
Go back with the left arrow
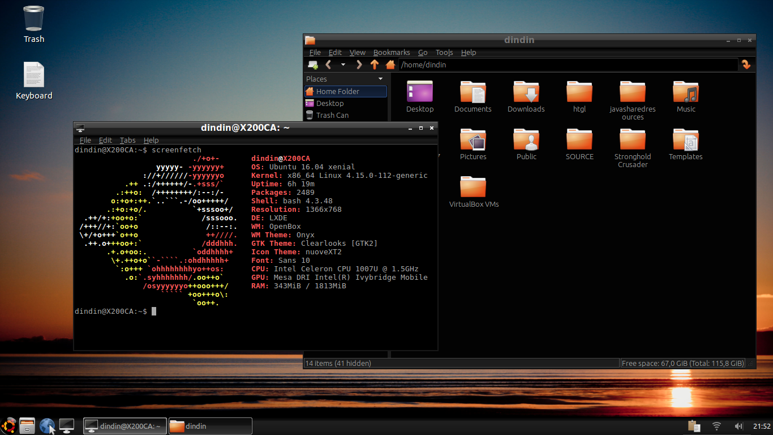point(328,65)
